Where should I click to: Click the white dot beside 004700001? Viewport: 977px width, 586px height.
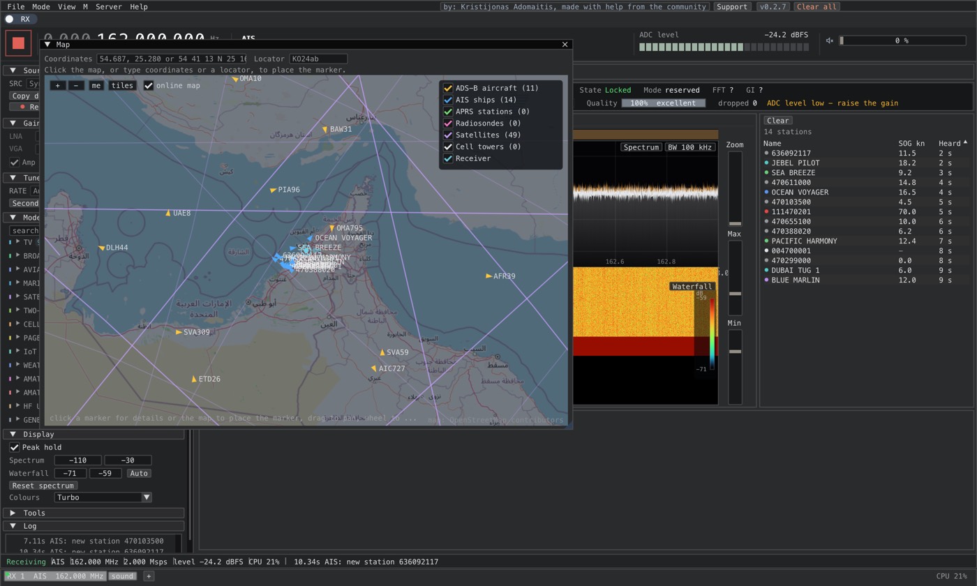pyautogui.click(x=766, y=250)
